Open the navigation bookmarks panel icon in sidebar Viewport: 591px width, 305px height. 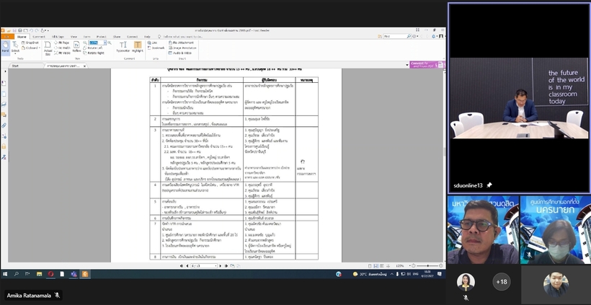(4, 84)
